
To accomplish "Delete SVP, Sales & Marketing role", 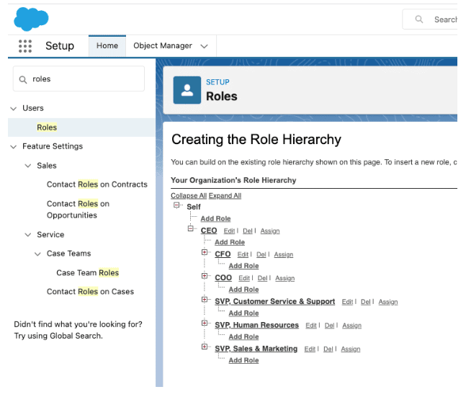I will coord(328,349).
